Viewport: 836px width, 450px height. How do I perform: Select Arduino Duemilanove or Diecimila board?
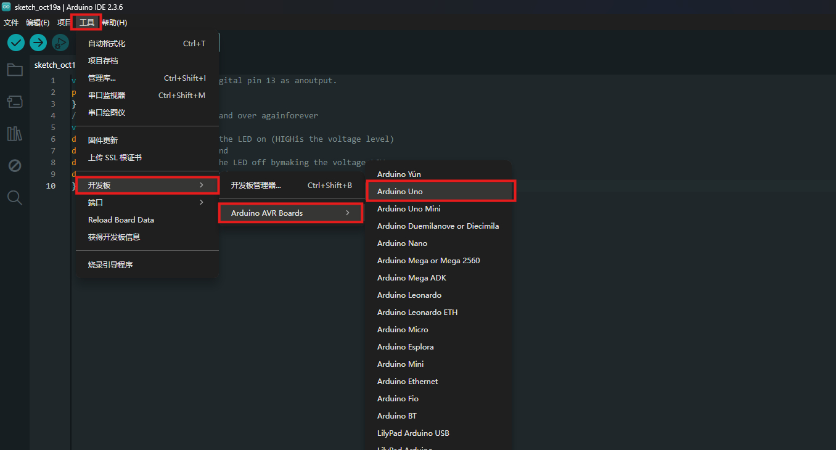(438, 226)
